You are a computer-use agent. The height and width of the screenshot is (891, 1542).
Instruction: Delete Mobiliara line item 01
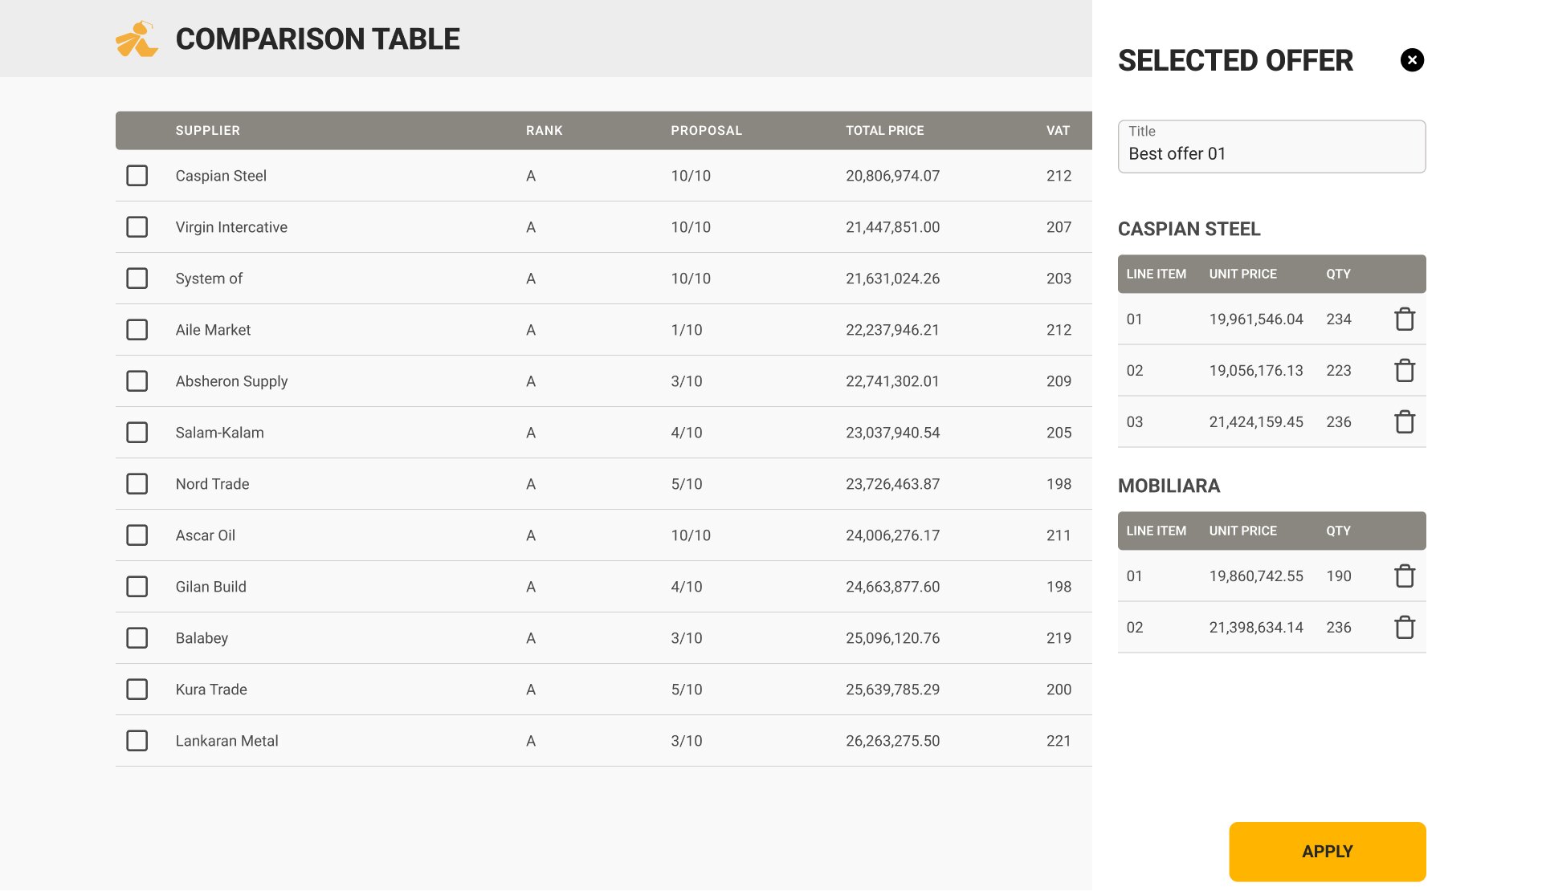pyautogui.click(x=1405, y=576)
